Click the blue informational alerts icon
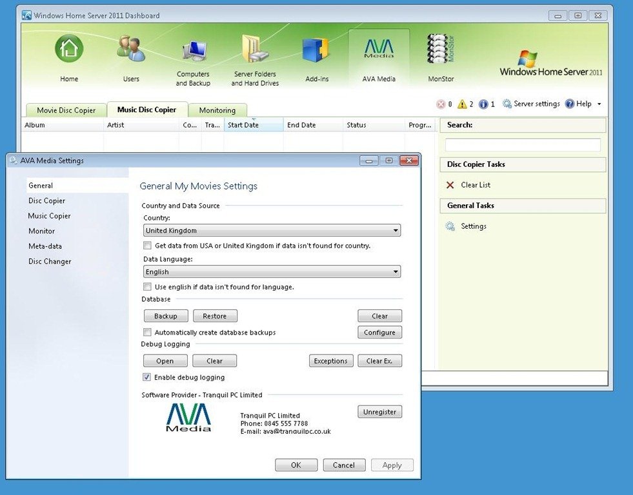 tap(483, 104)
